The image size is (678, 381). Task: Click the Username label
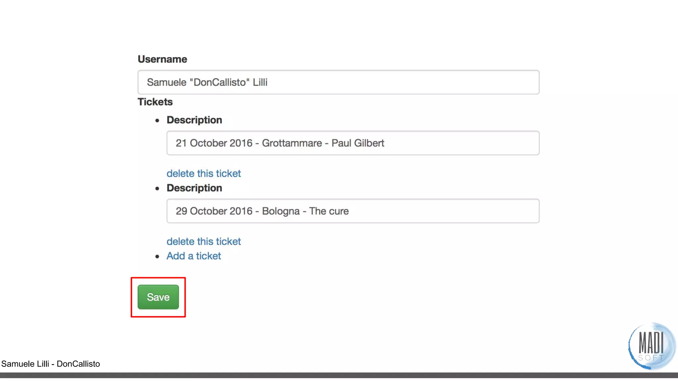[x=162, y=59]
